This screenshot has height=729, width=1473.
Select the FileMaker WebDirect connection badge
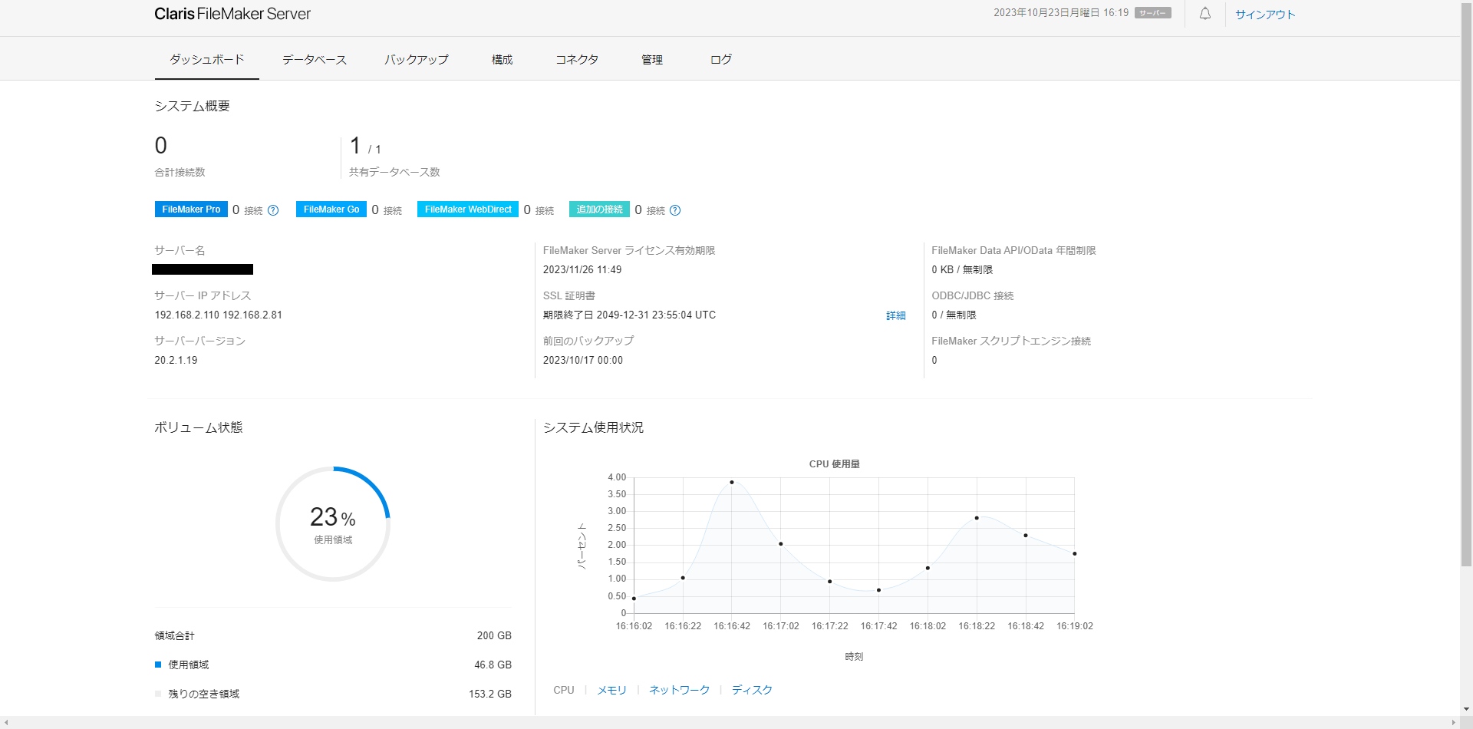(467, 209)
